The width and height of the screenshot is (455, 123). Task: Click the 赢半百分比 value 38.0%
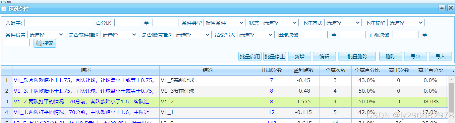click(431, 102)
